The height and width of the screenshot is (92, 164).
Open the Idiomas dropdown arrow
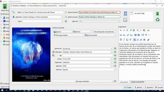pos(115,70)
